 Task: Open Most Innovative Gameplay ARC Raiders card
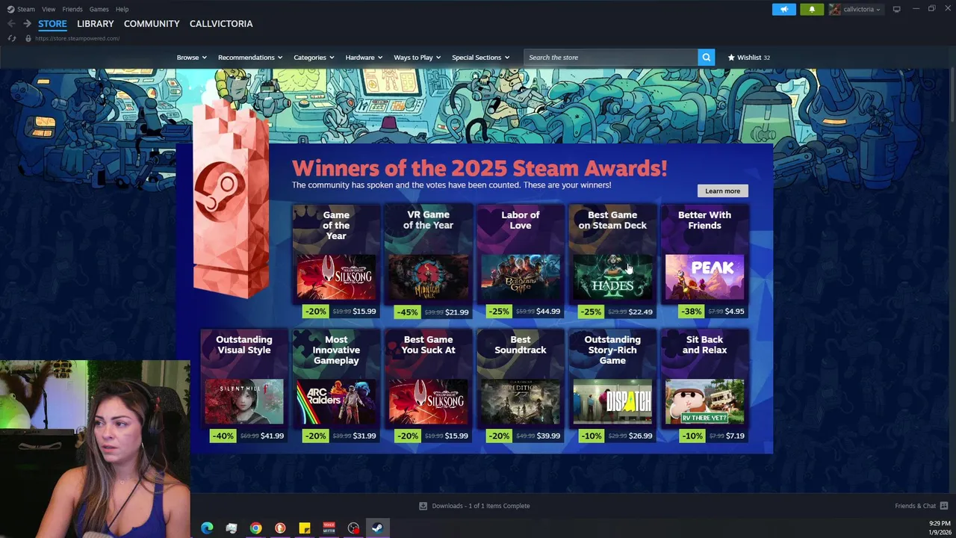336,386
